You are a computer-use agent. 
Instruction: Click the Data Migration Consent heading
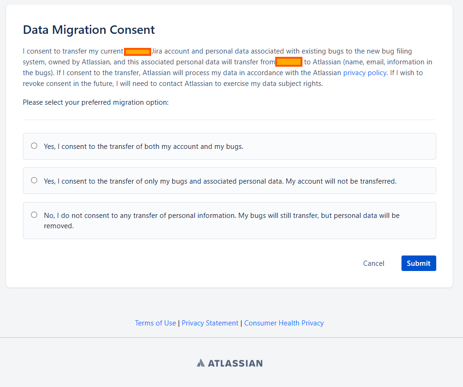pyautogui.click(x=89, y=30)
